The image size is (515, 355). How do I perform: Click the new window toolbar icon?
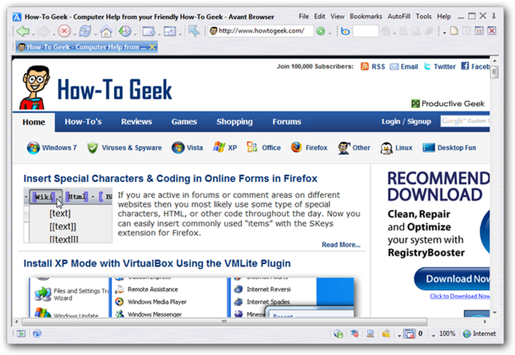point(148,31)
